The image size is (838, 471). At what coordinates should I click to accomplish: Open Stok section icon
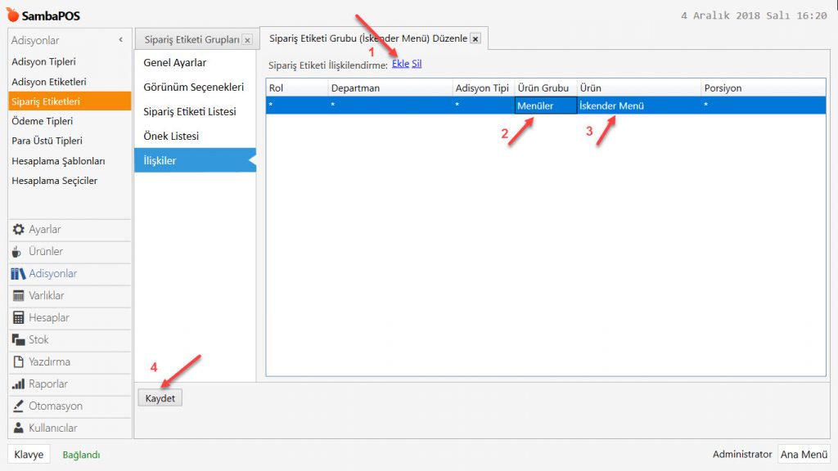[x=19, y=340]
